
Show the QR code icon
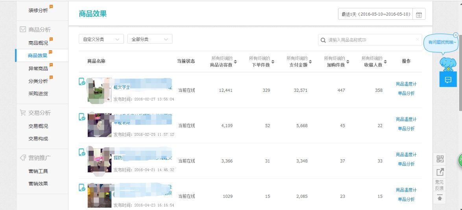pyautogui.click(x=440, y=159)
